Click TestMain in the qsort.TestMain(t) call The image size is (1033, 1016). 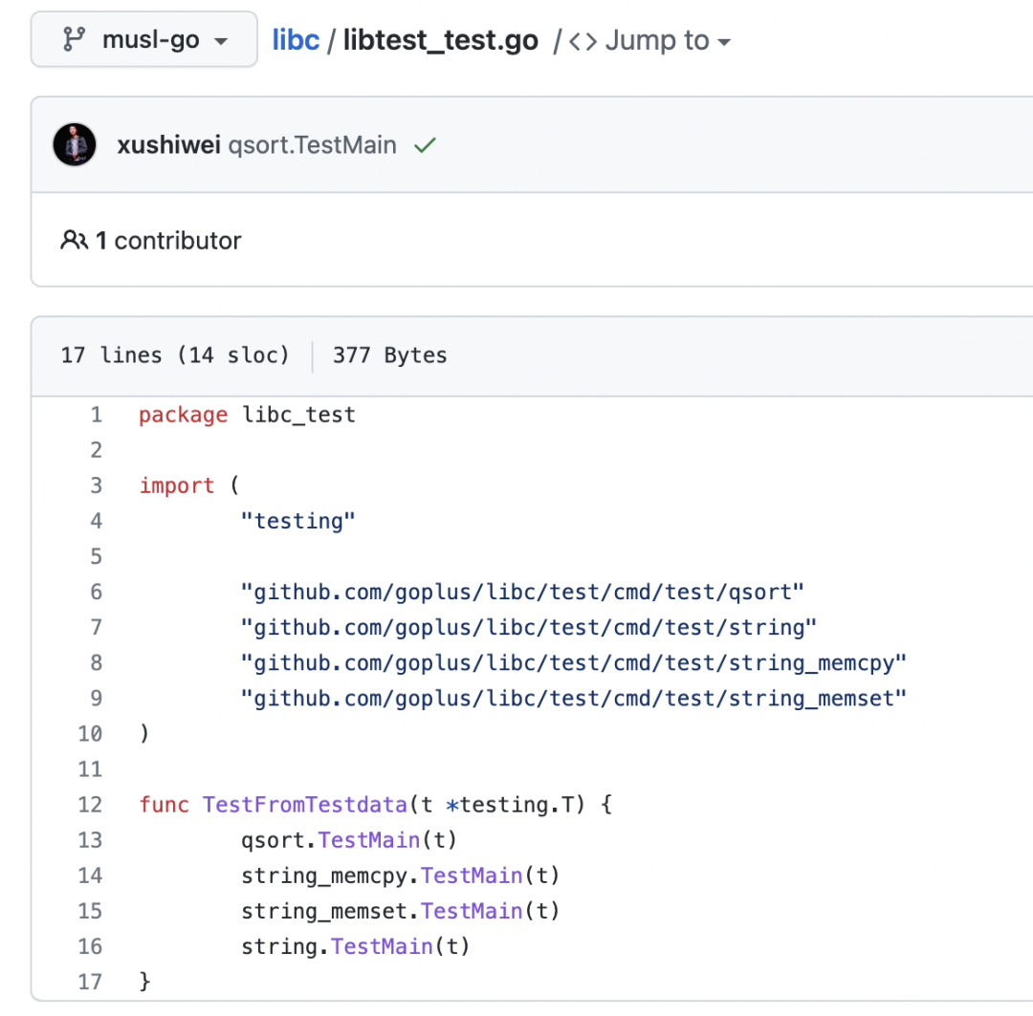pyautogui.click(x=369, y=840)
